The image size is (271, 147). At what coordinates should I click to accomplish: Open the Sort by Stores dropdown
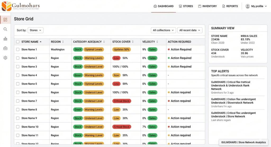click(35, 30)
